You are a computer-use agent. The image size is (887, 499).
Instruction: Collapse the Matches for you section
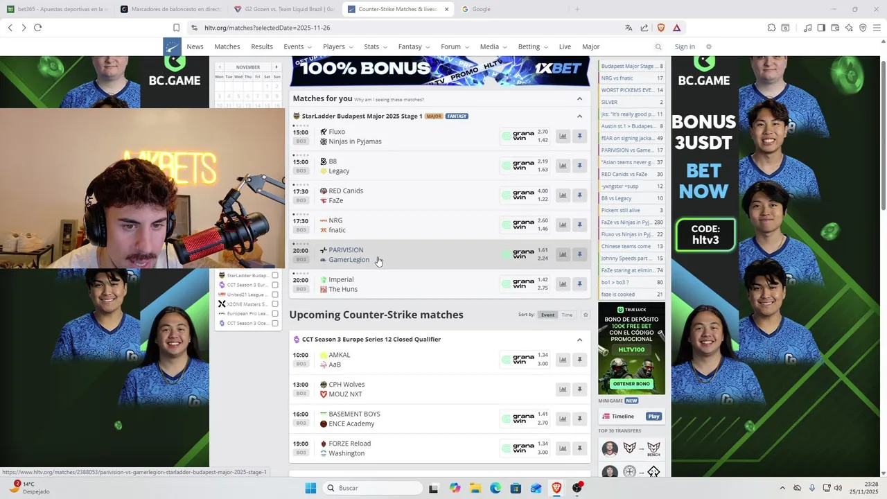579,98
